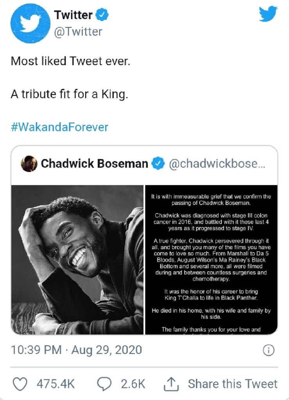Click the Twitter bird logo top right

pyautogui.click(x=268, y=15)
